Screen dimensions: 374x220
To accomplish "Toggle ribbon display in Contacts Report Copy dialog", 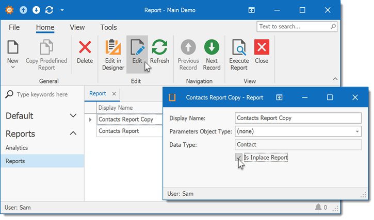I will pyautogui.click(x=279, y=97).
